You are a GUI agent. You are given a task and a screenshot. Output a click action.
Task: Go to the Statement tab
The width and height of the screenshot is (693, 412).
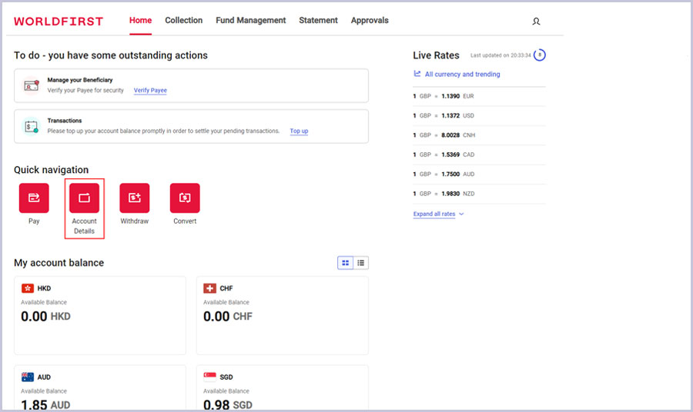click(318, 21)
